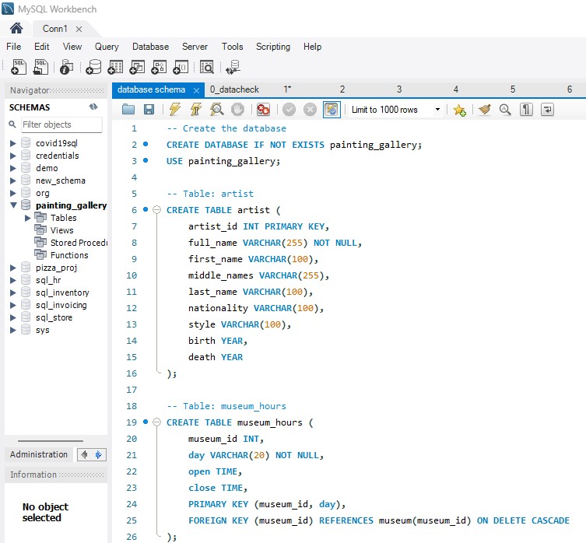Expand the sql_store schema
586x543 pixels.
[12, 317]
